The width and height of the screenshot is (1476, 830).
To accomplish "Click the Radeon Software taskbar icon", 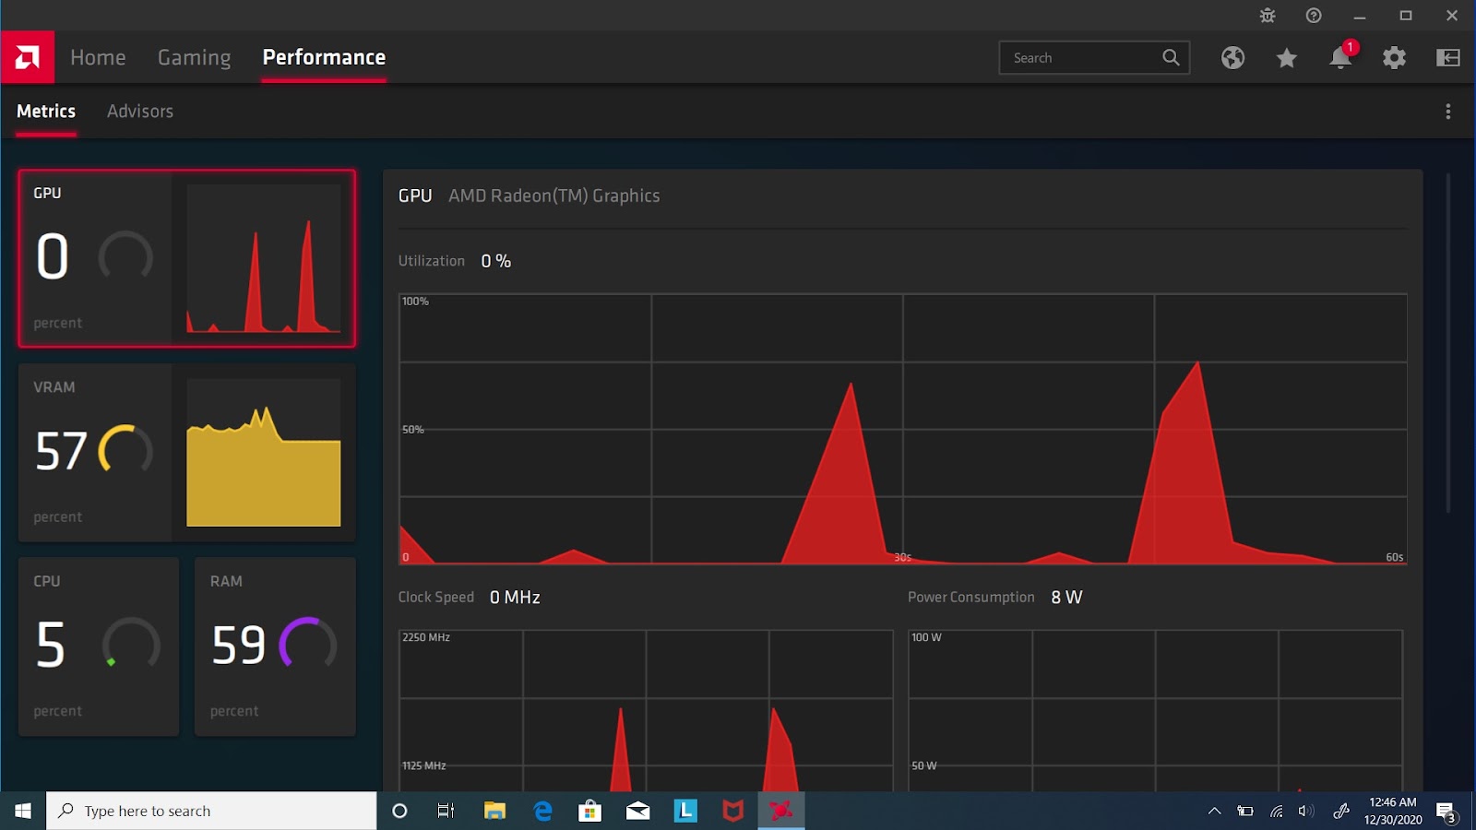I will (x=781, y=811).
